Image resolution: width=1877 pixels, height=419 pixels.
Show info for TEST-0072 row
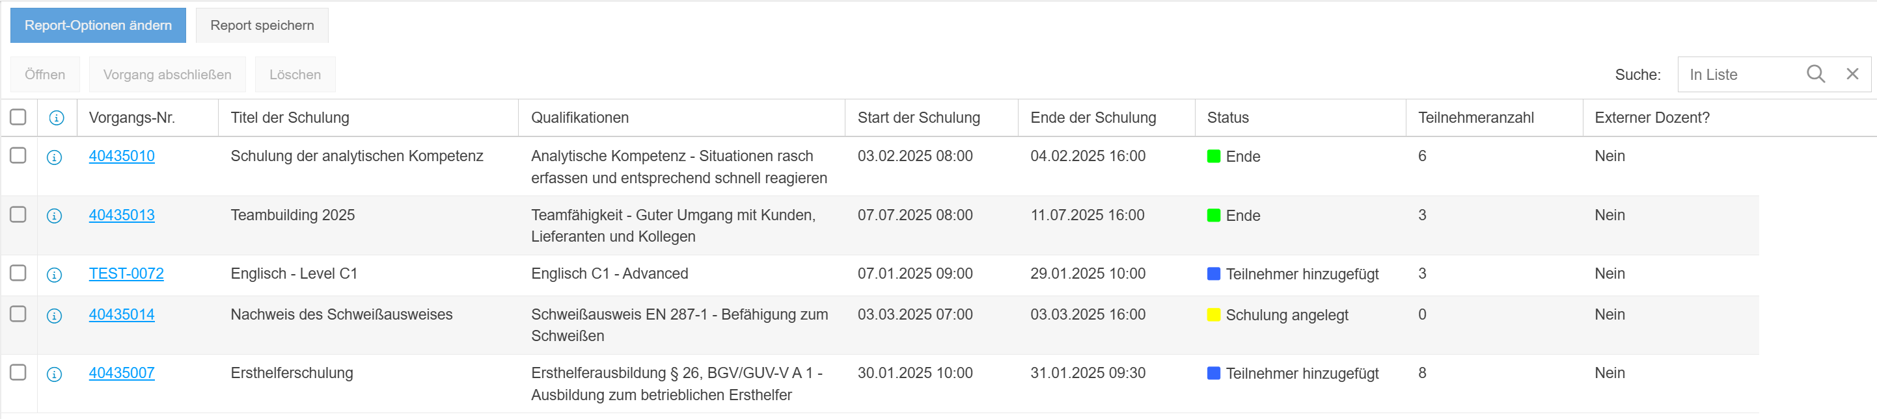tap(55, 275)
